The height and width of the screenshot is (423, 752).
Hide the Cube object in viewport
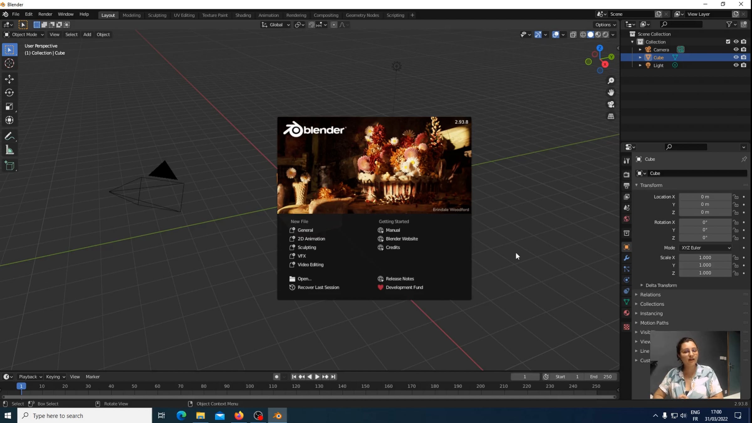pos(736,57)
